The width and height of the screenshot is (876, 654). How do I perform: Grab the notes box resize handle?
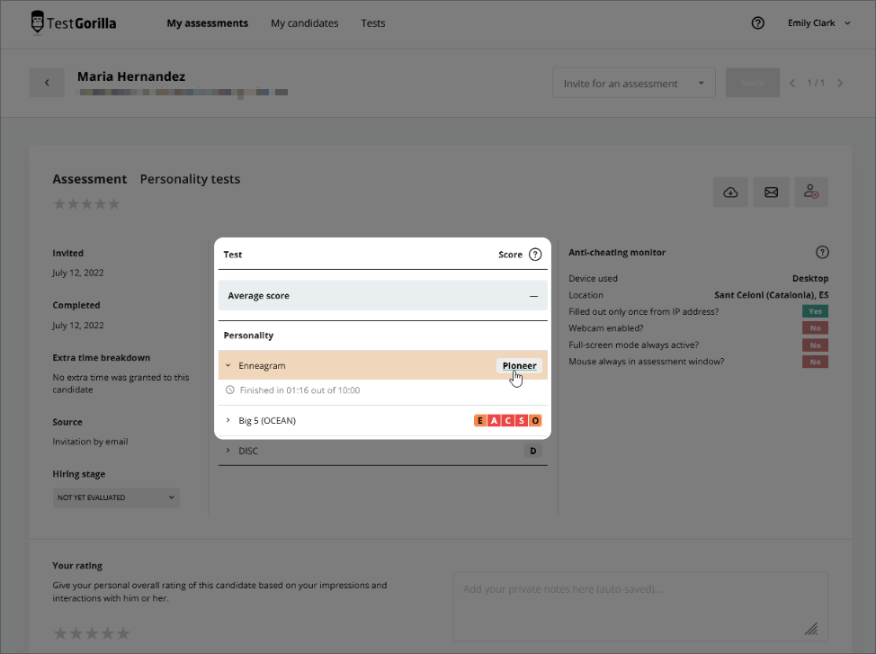[x=811, y=630]
